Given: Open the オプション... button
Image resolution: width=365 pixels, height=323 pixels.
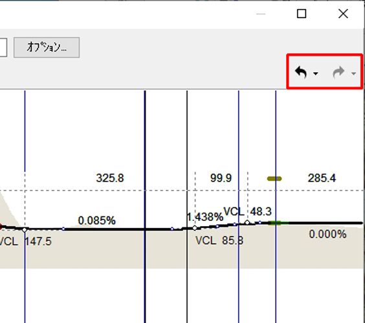Looking at the screenshot, I should tap(47, 47).
